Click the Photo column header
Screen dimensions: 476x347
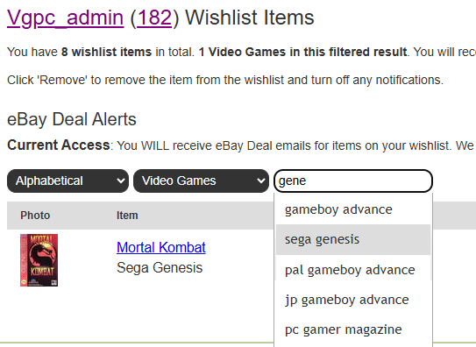35,216
